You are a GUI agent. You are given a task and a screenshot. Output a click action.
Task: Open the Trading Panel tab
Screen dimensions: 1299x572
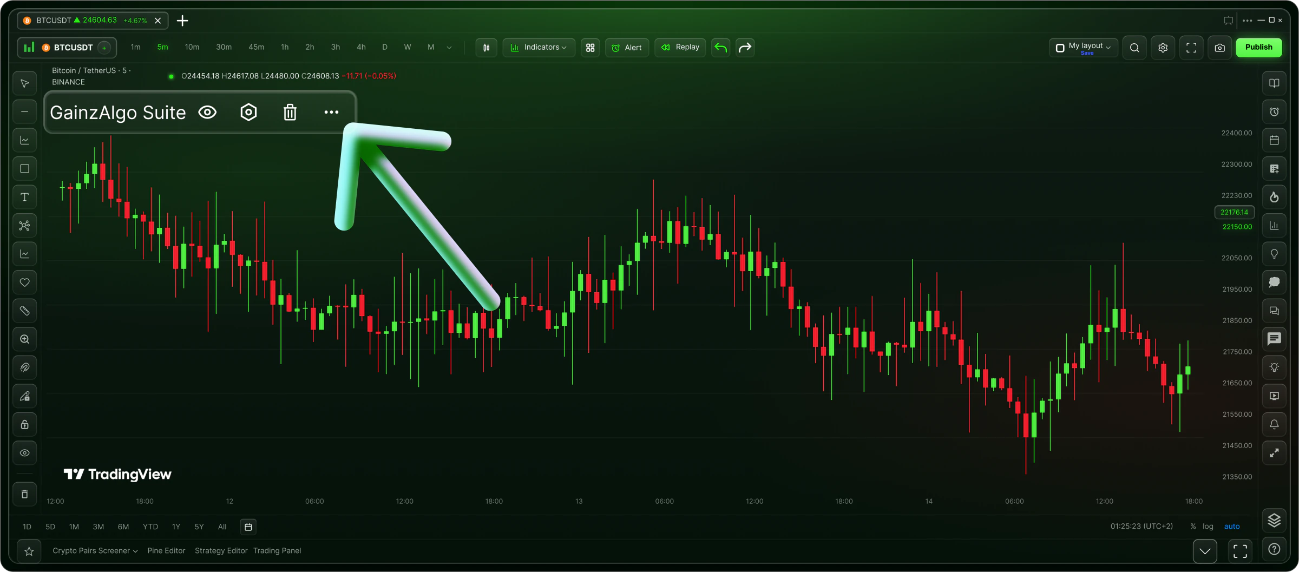277,551
